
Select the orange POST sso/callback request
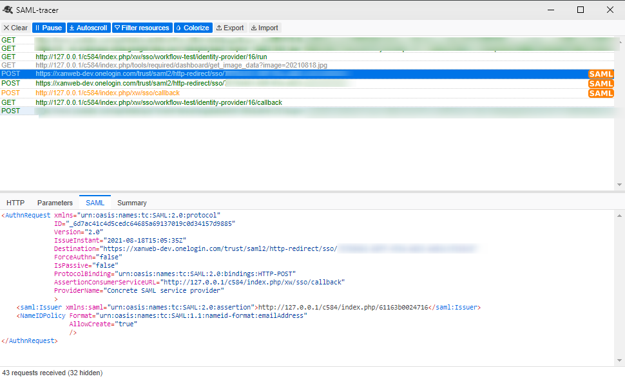tap(108, 93)
